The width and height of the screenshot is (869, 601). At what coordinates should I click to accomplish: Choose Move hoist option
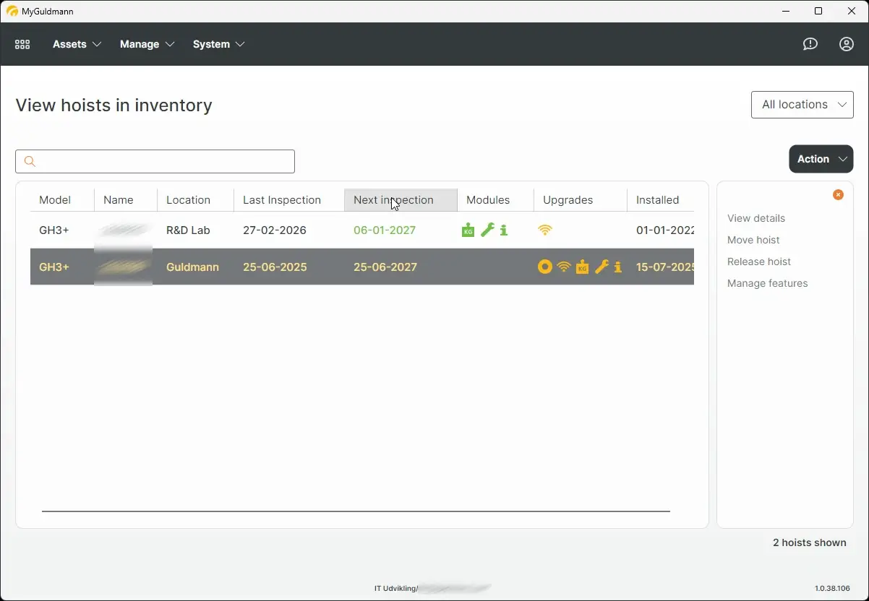[x=753, y=240]
